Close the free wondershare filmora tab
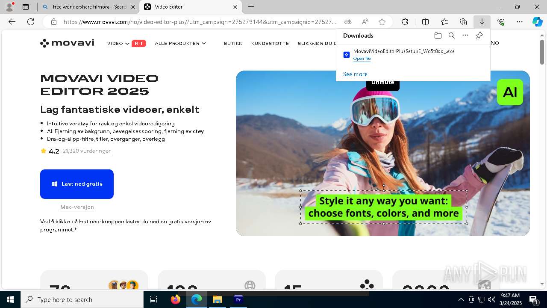 pyautogui.click(x=133, y=7)
